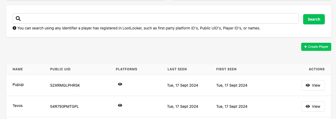Click Tevos's first seen date
Screen dimensions: 336x119
(x=232, y=107)
